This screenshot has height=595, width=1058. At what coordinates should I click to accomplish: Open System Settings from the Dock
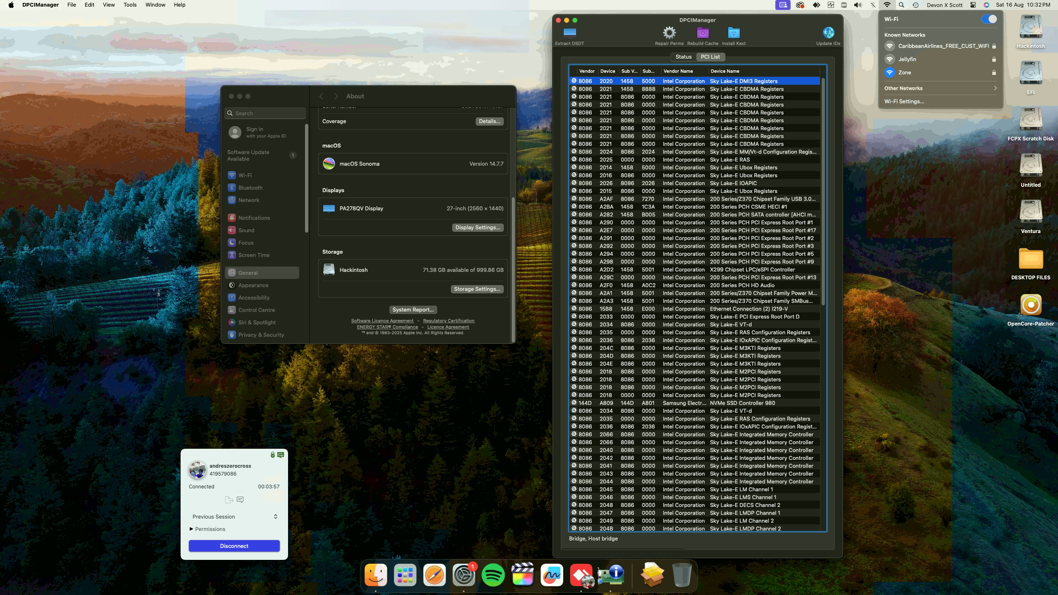464,575
